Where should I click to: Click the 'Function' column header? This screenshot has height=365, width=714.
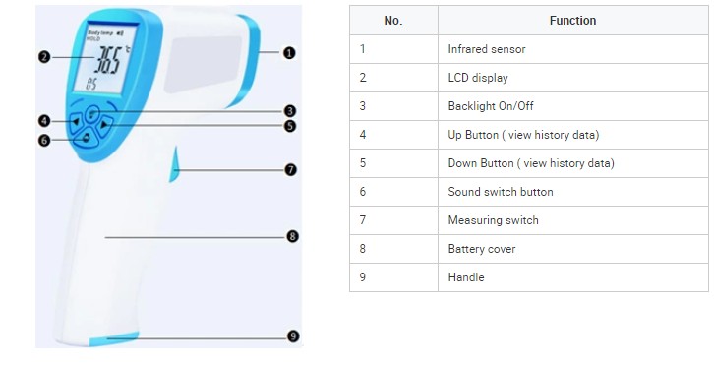(572, 20)
